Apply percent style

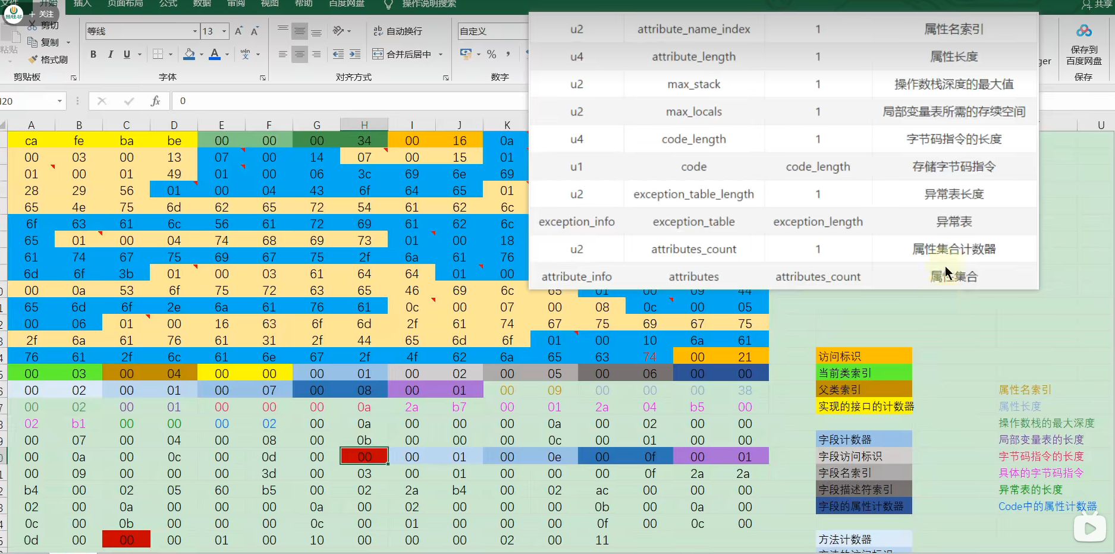pyautogui.click(x=492, y=54)
